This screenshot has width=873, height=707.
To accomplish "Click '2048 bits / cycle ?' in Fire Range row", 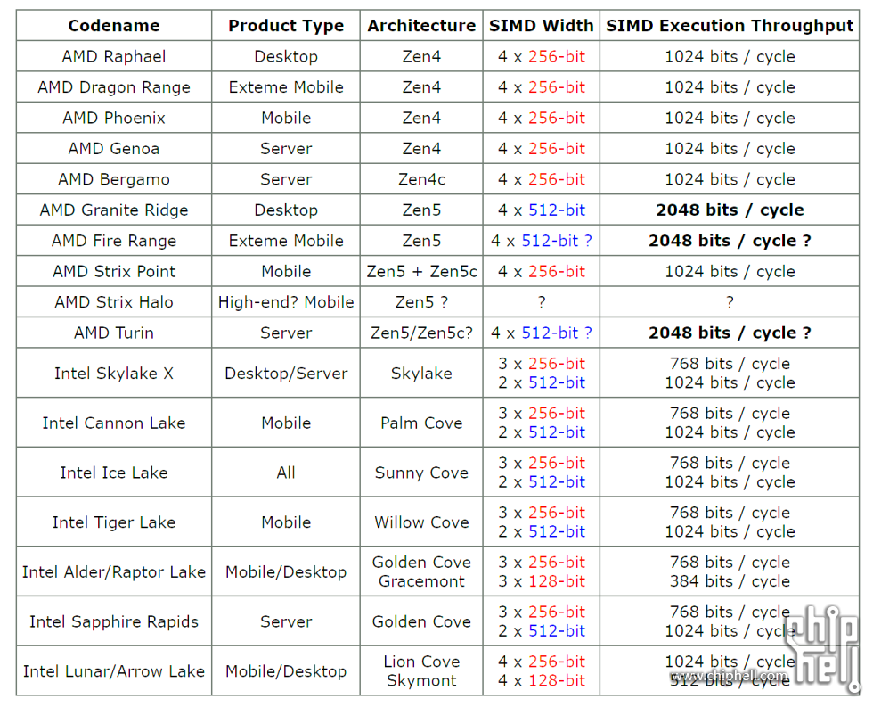I will 730,240.
